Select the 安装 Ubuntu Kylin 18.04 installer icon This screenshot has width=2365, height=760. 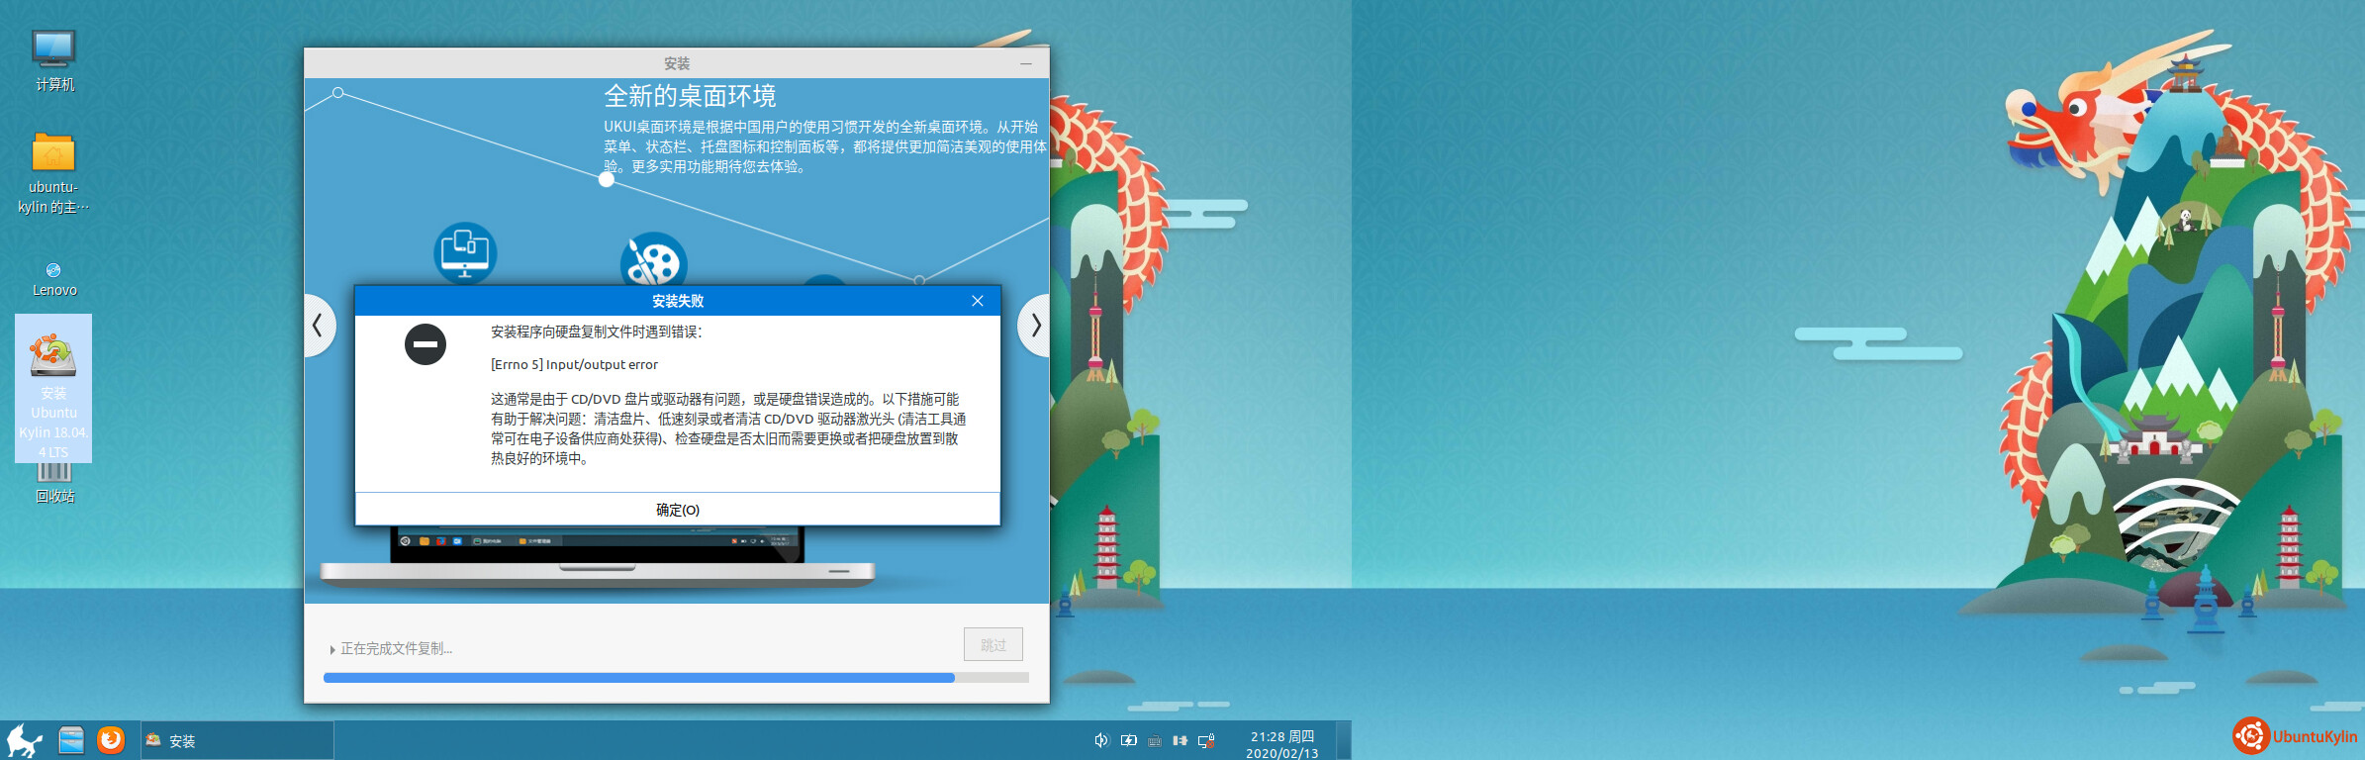pos(53,388)
